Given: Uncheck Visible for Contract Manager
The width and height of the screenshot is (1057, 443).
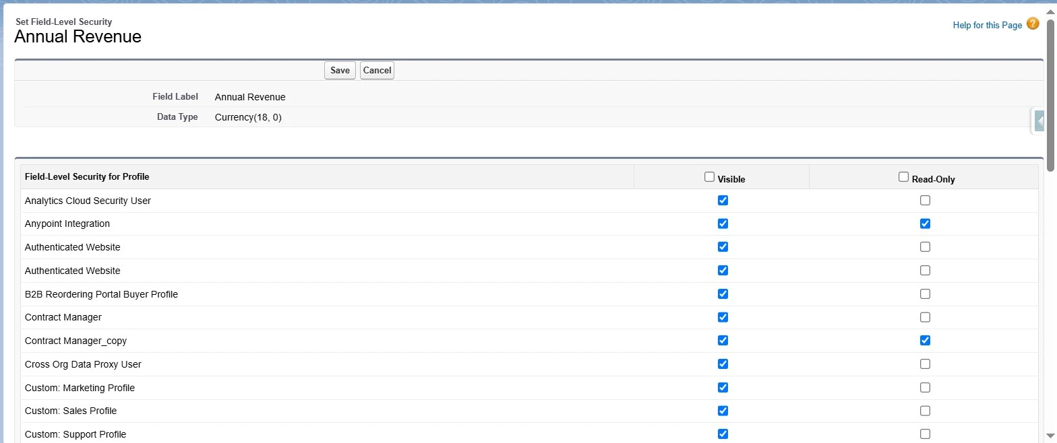Looking at the screenshot, I should [723, 317].
